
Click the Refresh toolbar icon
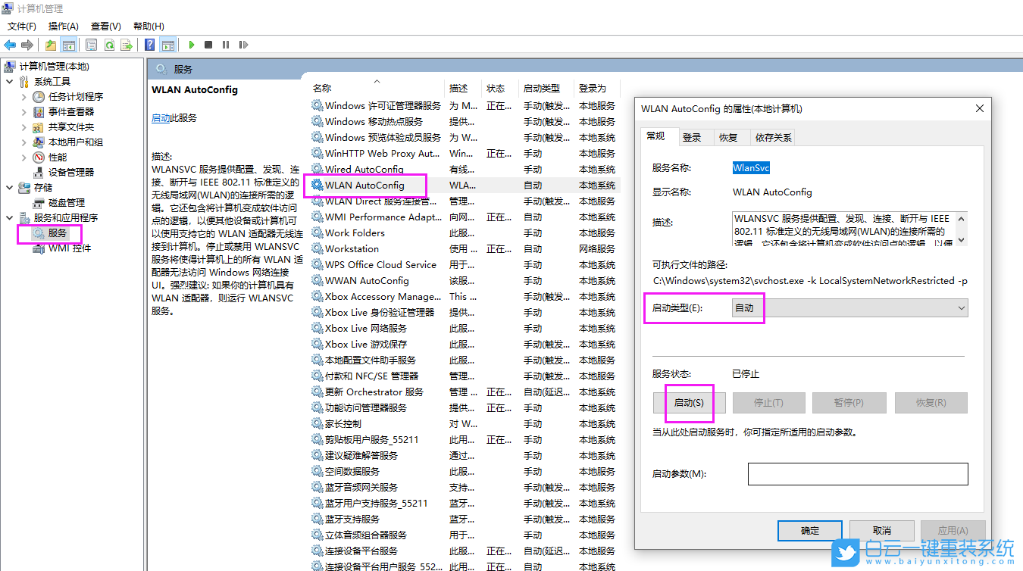[108, 44]
